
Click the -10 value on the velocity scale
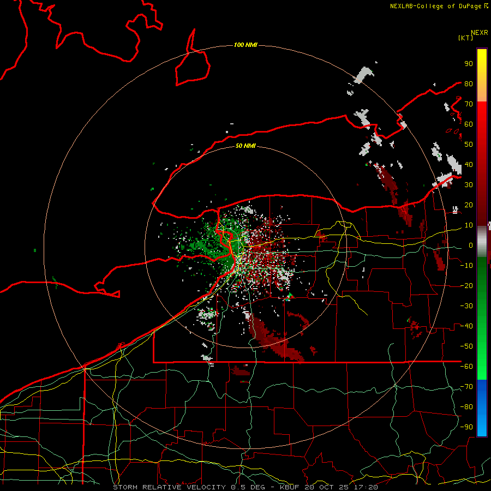coord(466,266)
